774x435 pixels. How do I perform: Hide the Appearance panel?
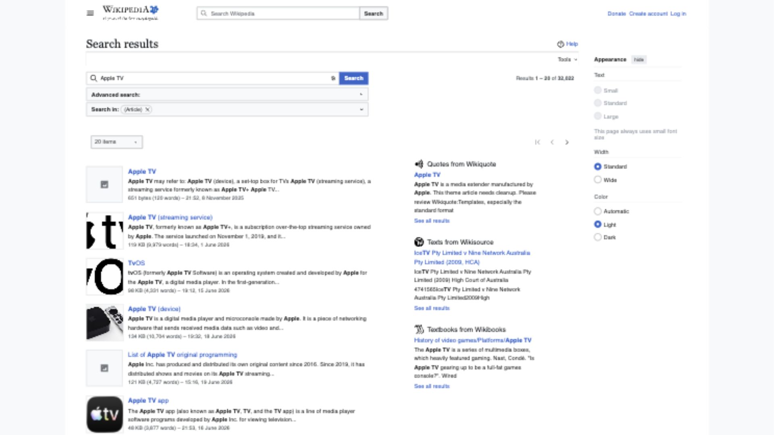click(639, 60)
